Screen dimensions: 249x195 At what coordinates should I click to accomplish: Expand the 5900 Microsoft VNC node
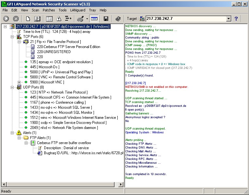pos(19,82)
